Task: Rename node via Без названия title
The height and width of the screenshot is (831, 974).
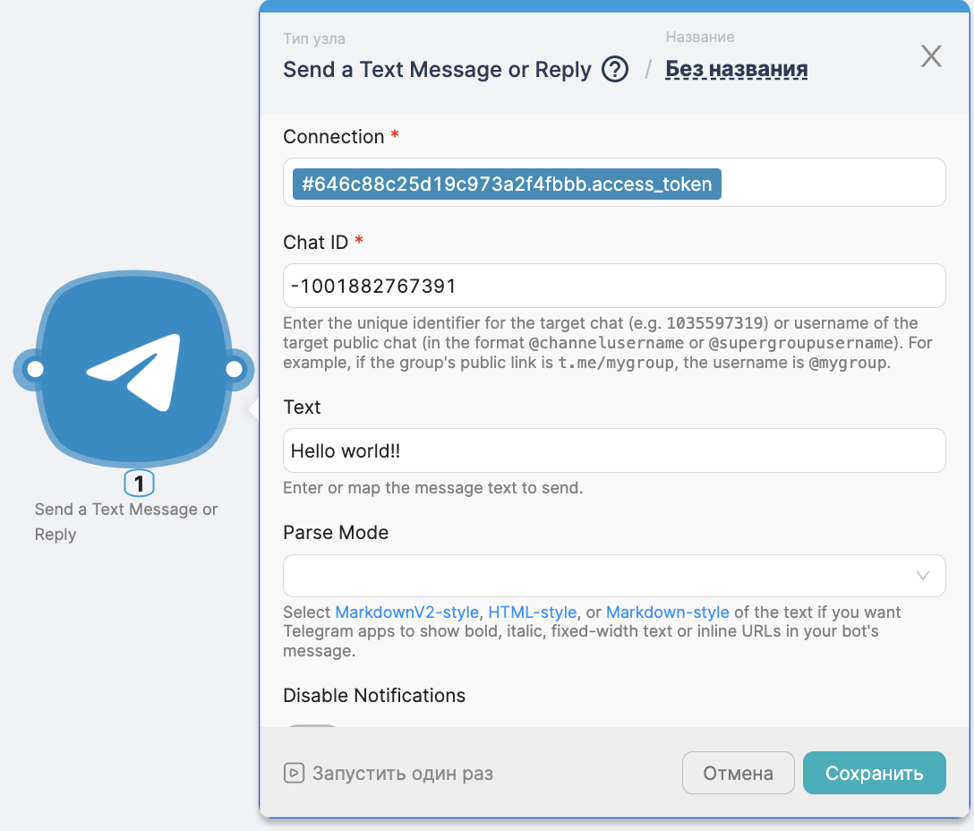Action: pyautogui.click(x=736, y=69)
